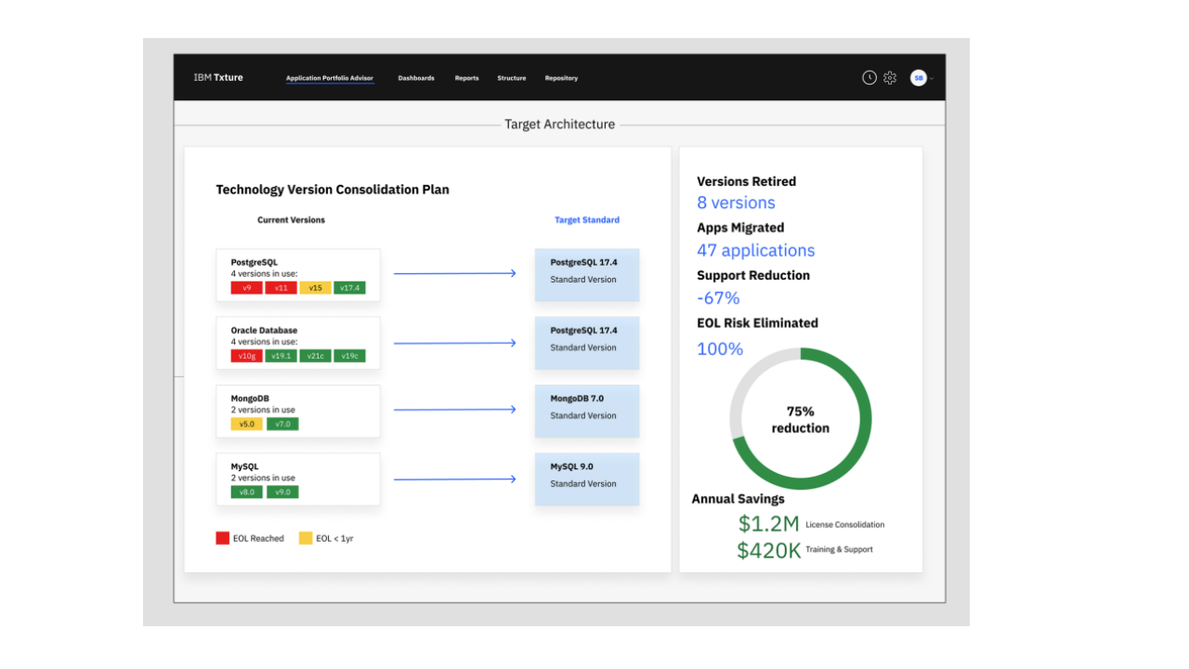Open the Application Portfolio Advisor tab
Screen dimensions: 1189x669
coord(330,78)
